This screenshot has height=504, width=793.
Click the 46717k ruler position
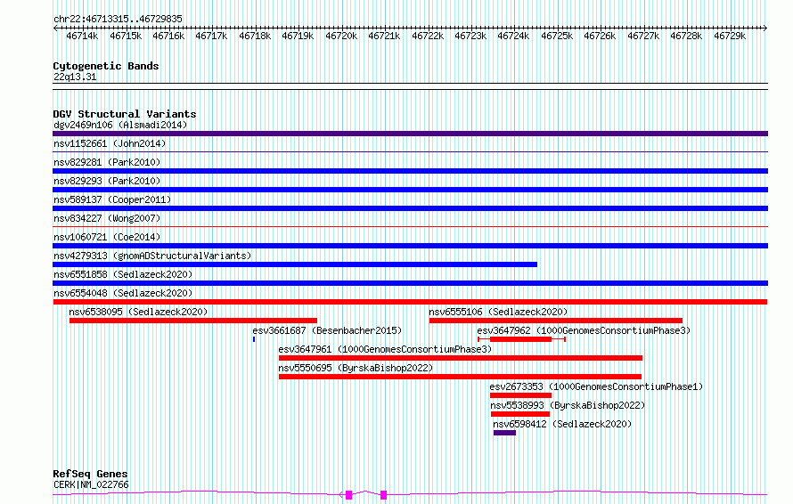211,36
